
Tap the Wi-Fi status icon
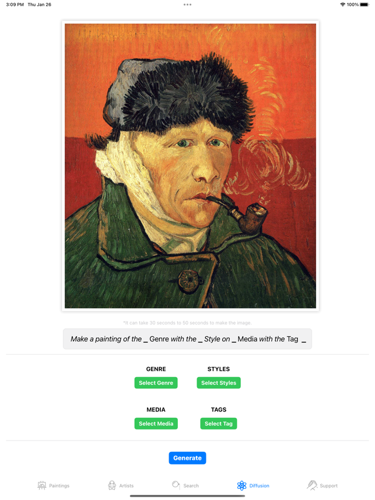click(342, 5)
